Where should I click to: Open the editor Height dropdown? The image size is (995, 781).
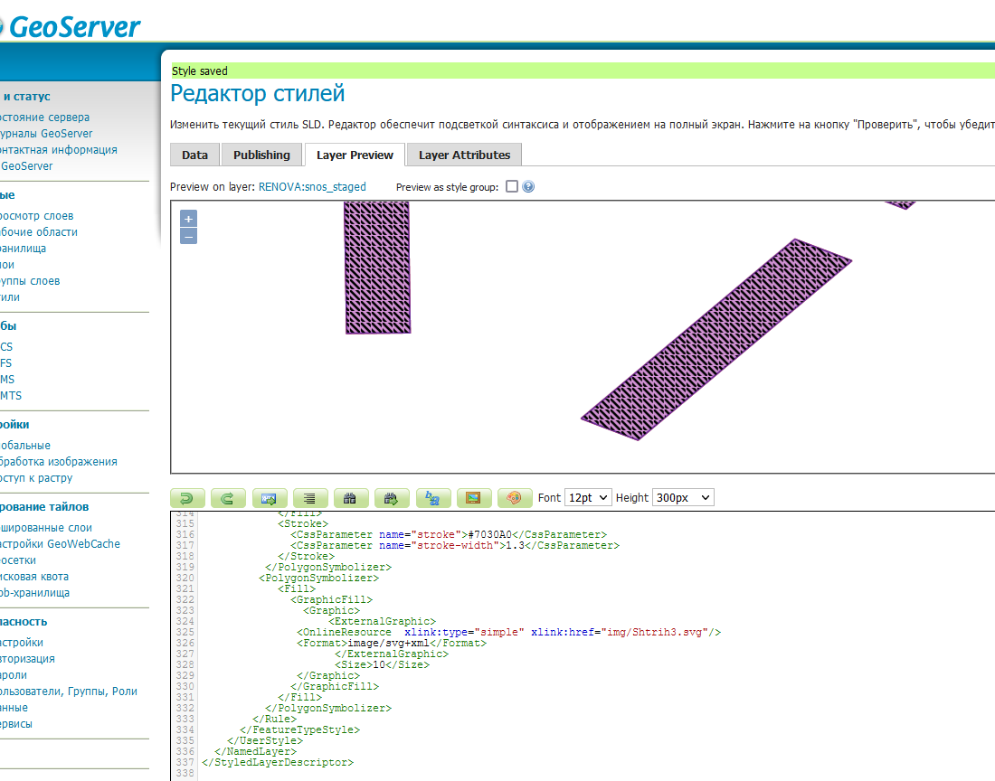(683, 498)
